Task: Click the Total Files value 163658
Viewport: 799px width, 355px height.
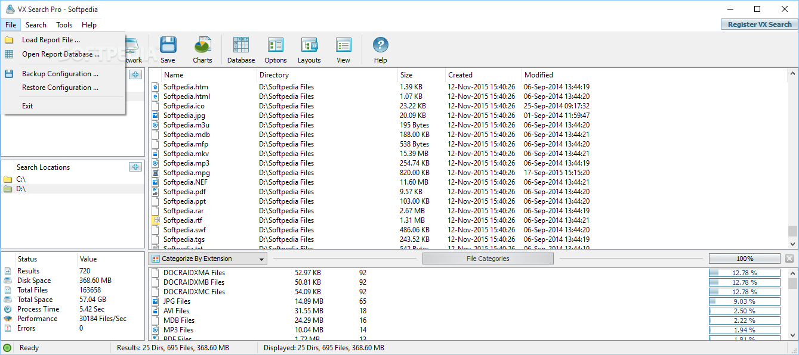Action: pyautogui.click(x=90, y=290)
